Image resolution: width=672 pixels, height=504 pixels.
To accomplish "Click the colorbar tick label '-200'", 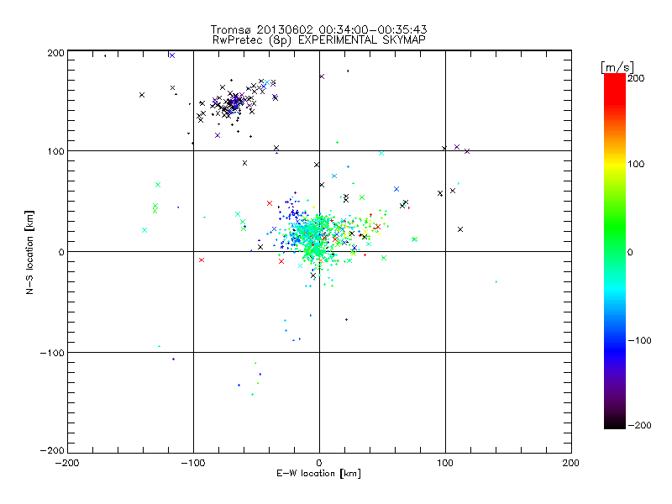I will coord(639,425).
